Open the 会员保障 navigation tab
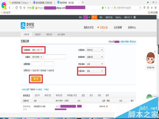This screenshot has height=119, width=159. (118, 28)
